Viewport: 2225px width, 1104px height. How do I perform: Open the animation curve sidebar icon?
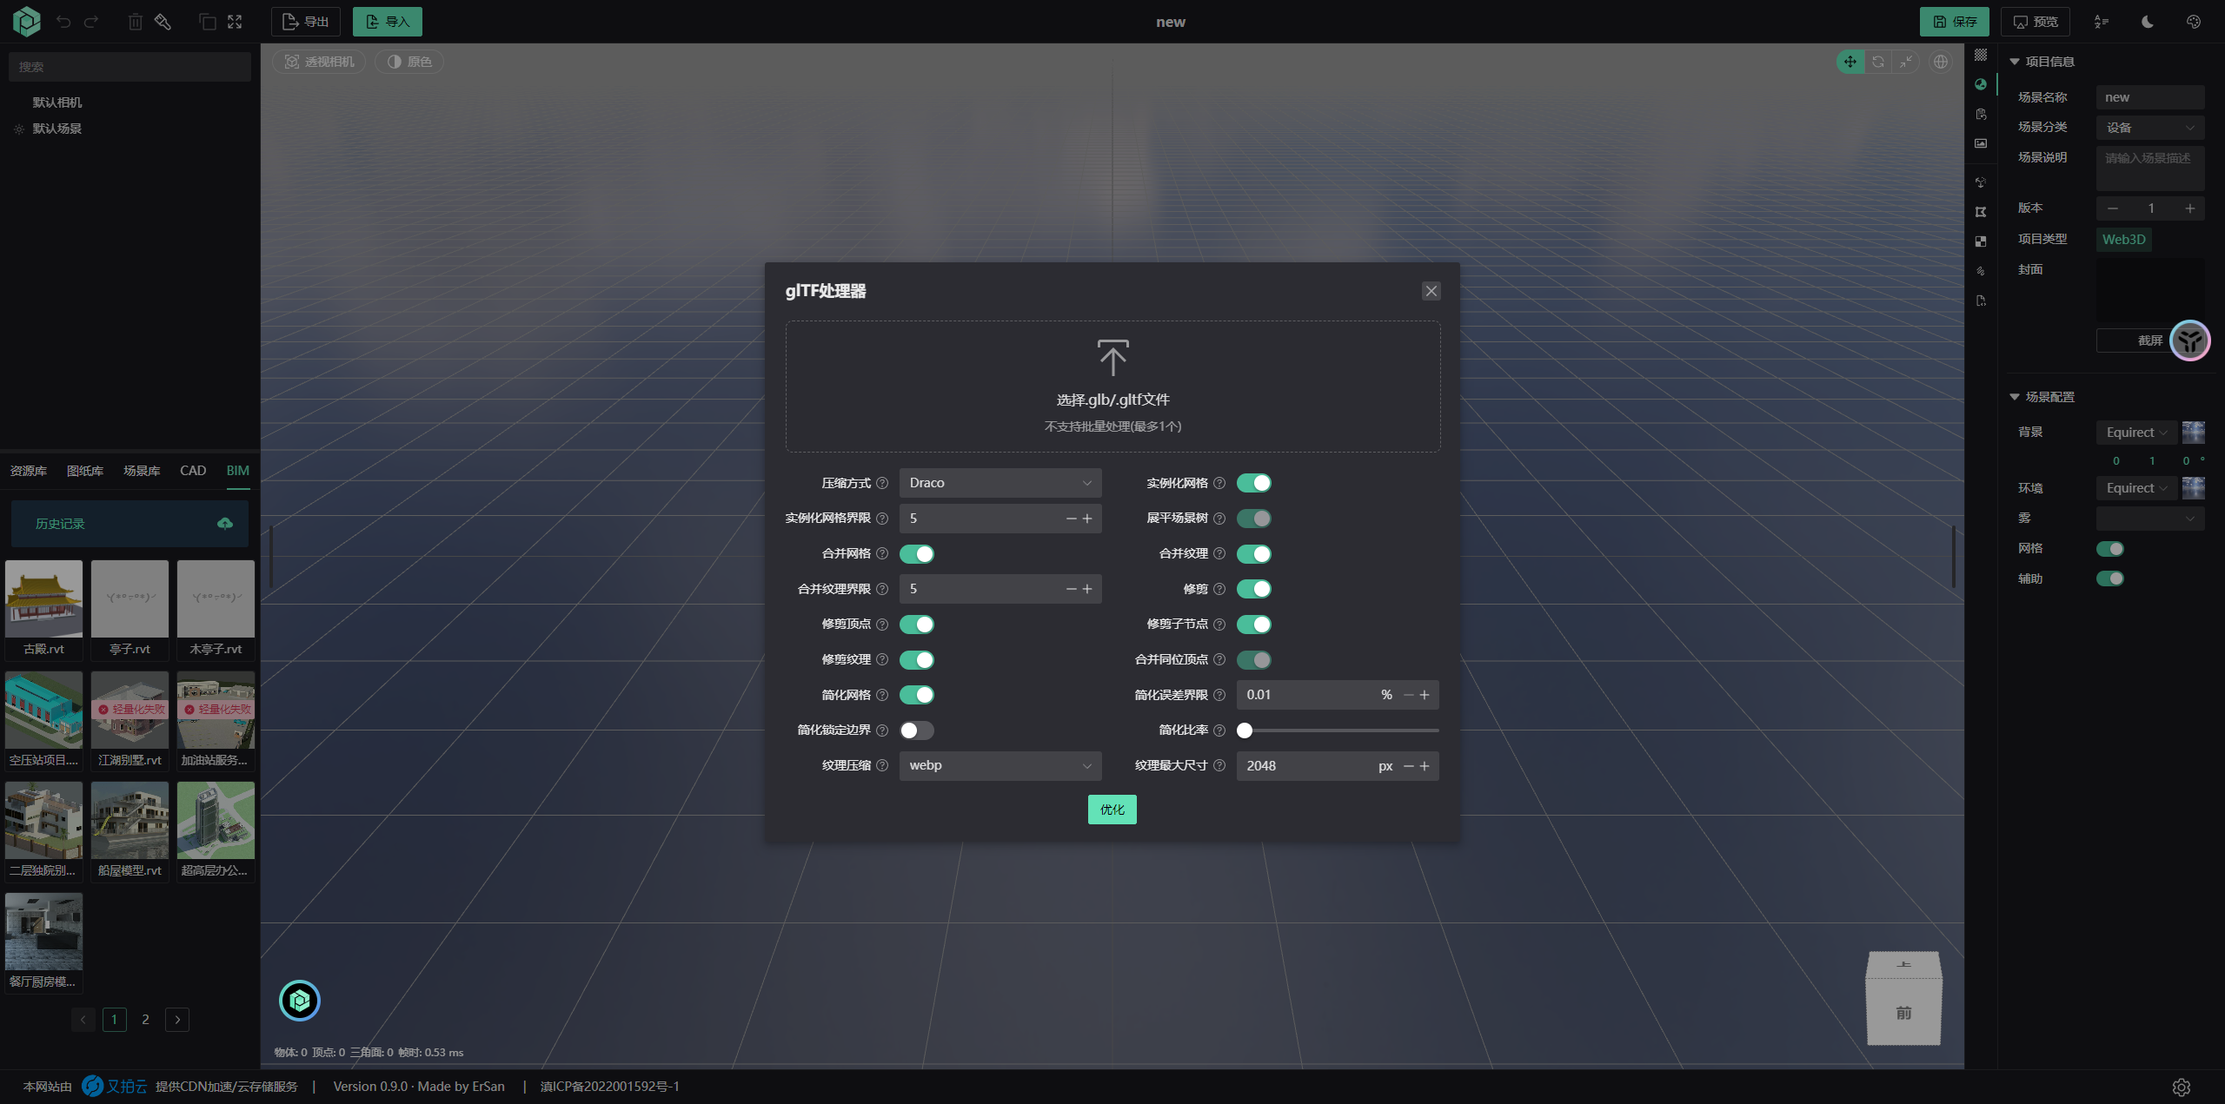1981,271
